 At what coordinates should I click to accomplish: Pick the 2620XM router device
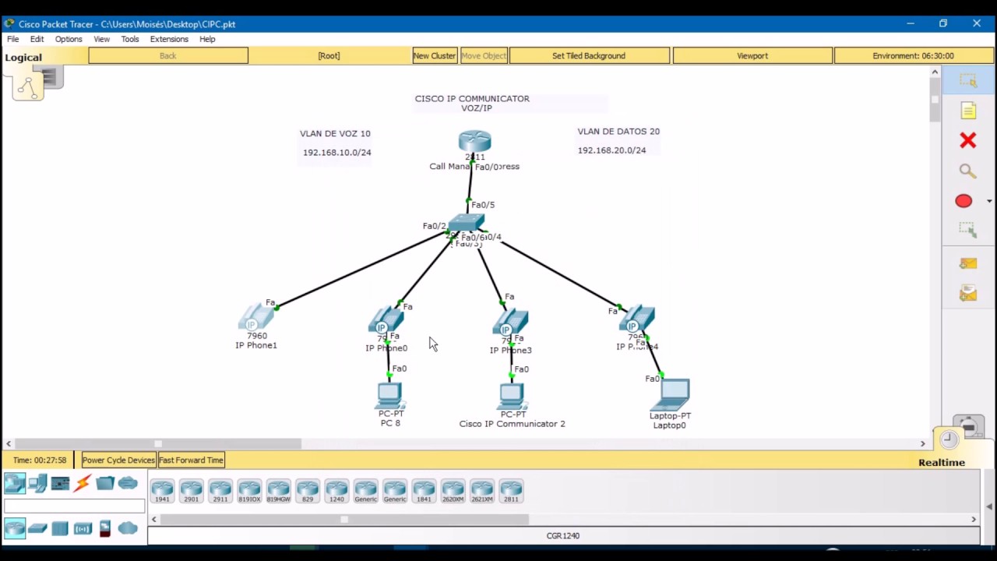pos(453,491)
